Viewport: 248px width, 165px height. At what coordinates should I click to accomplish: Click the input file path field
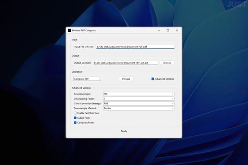click(x=135, y=47)
